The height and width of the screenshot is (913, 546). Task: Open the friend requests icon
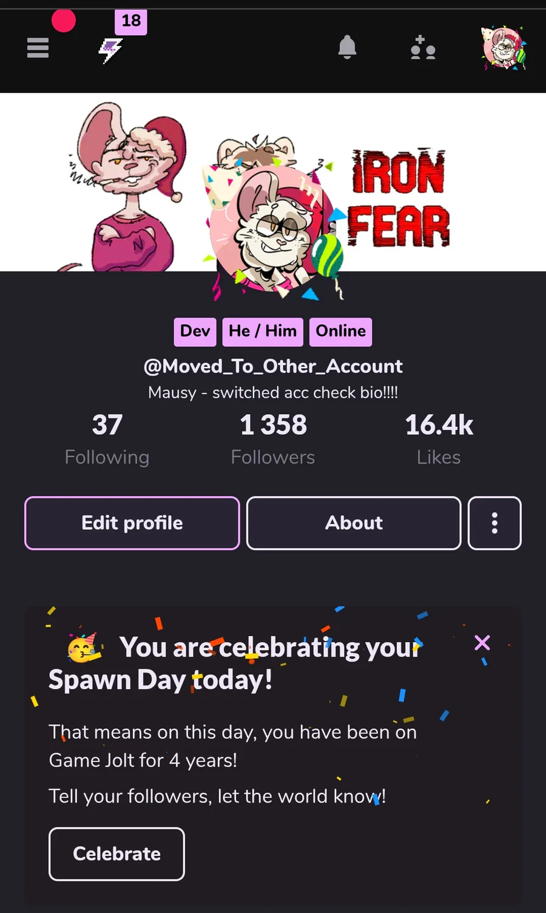point(423,47)
